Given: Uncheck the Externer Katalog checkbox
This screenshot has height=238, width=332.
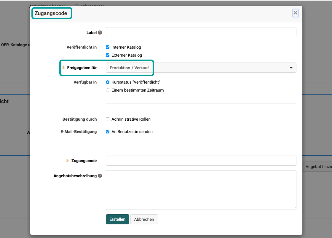Looking at the screenshot, I should (x=108, y=55).
